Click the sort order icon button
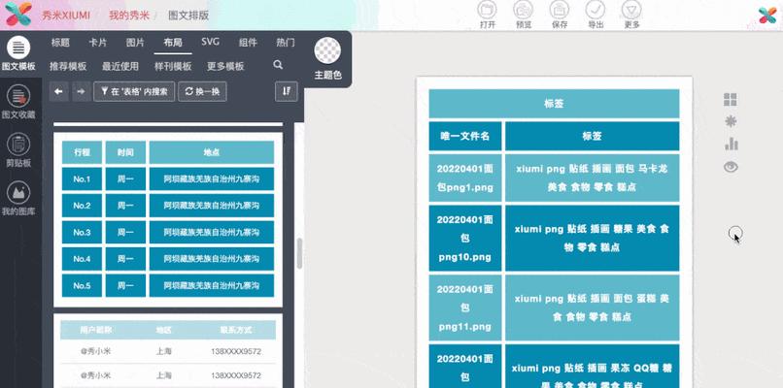The height and width of the screenshot is (388, 783). click(x=287, y=91)
